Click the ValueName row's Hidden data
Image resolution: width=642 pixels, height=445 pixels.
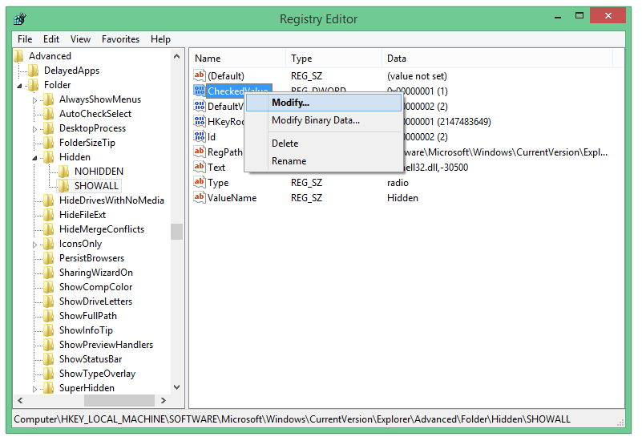402,198
